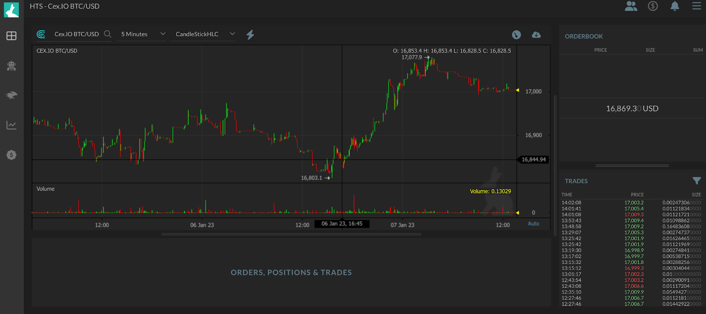Screen dimensions: 706x314
Task: Select the 14:01:08 trade row
Action: [631, 215]
